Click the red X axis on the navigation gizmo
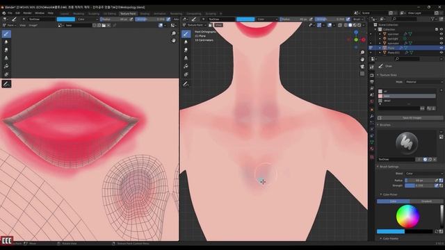This screenshot has height=250, width=445. (363, 40)
